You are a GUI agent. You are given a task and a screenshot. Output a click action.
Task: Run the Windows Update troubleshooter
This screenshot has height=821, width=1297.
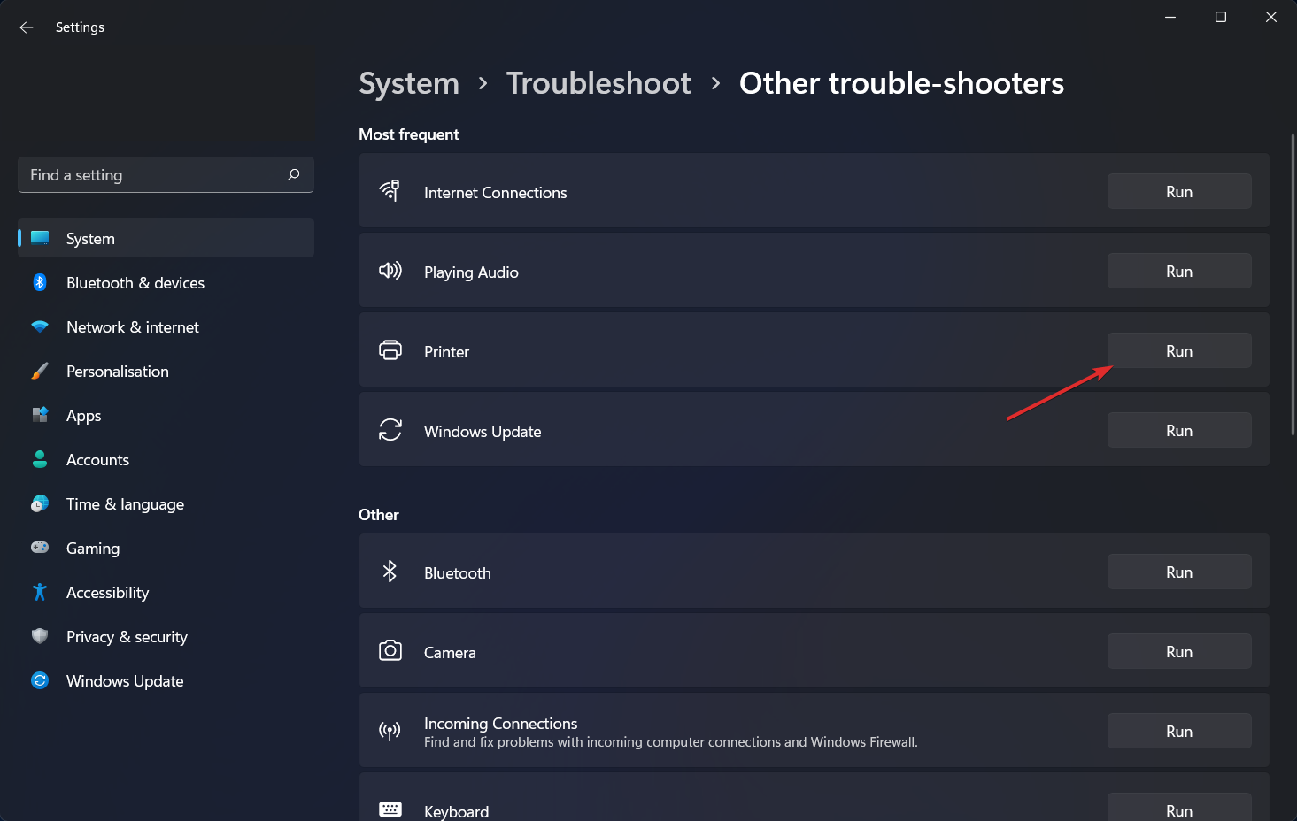[x=1179, y=430]
